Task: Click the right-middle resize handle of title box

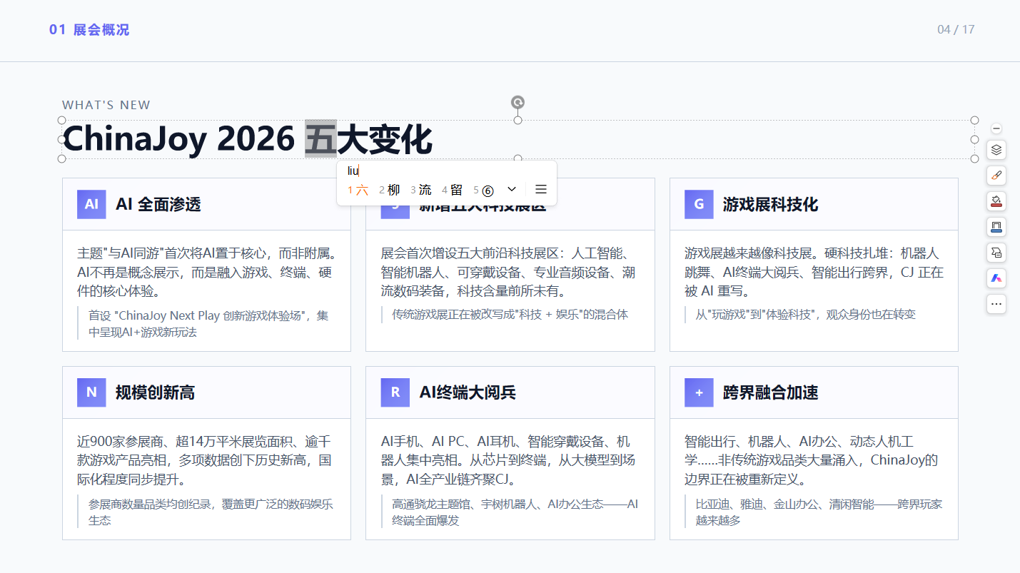Action: point(974,139)
